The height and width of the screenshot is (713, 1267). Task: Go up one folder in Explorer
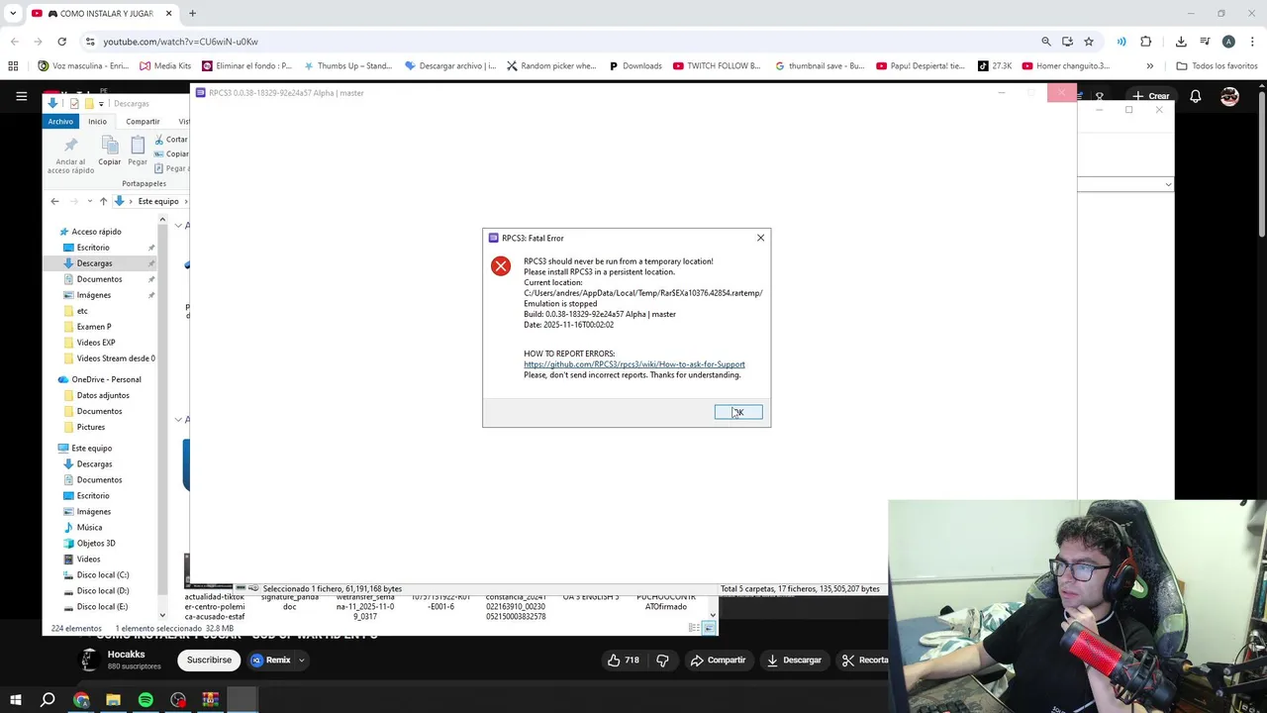pos(103,201)
